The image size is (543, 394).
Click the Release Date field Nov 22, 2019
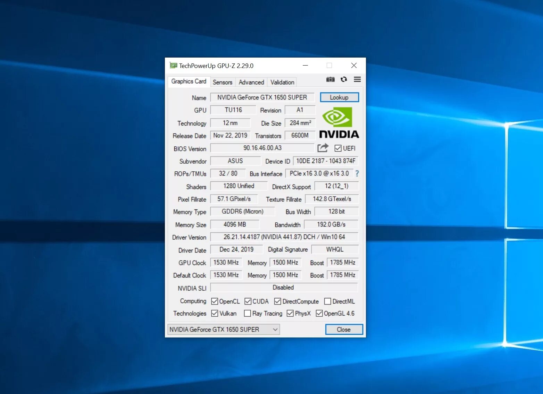coord(231,135)
